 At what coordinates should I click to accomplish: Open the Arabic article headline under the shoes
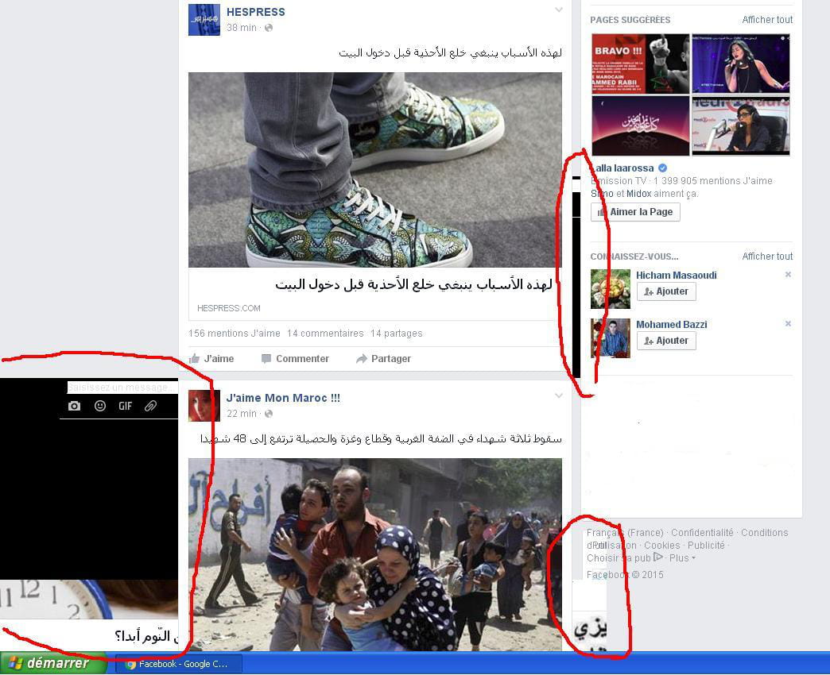413,284
